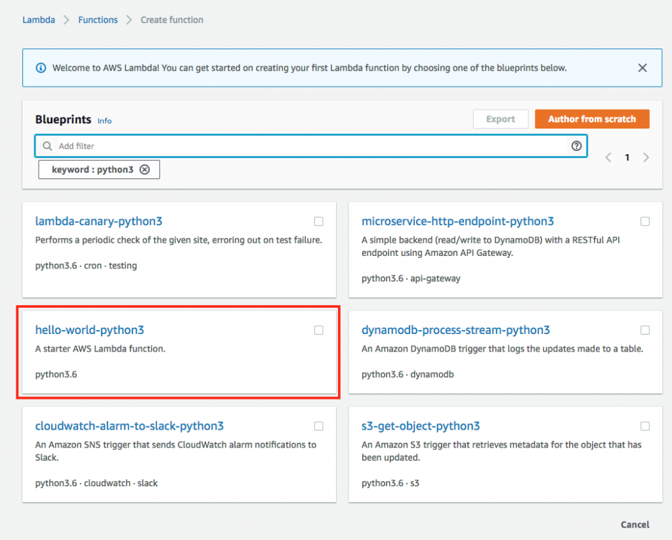Open the Lambda breadcrumb link
672x540 pixels.
(x=38, y=20)
